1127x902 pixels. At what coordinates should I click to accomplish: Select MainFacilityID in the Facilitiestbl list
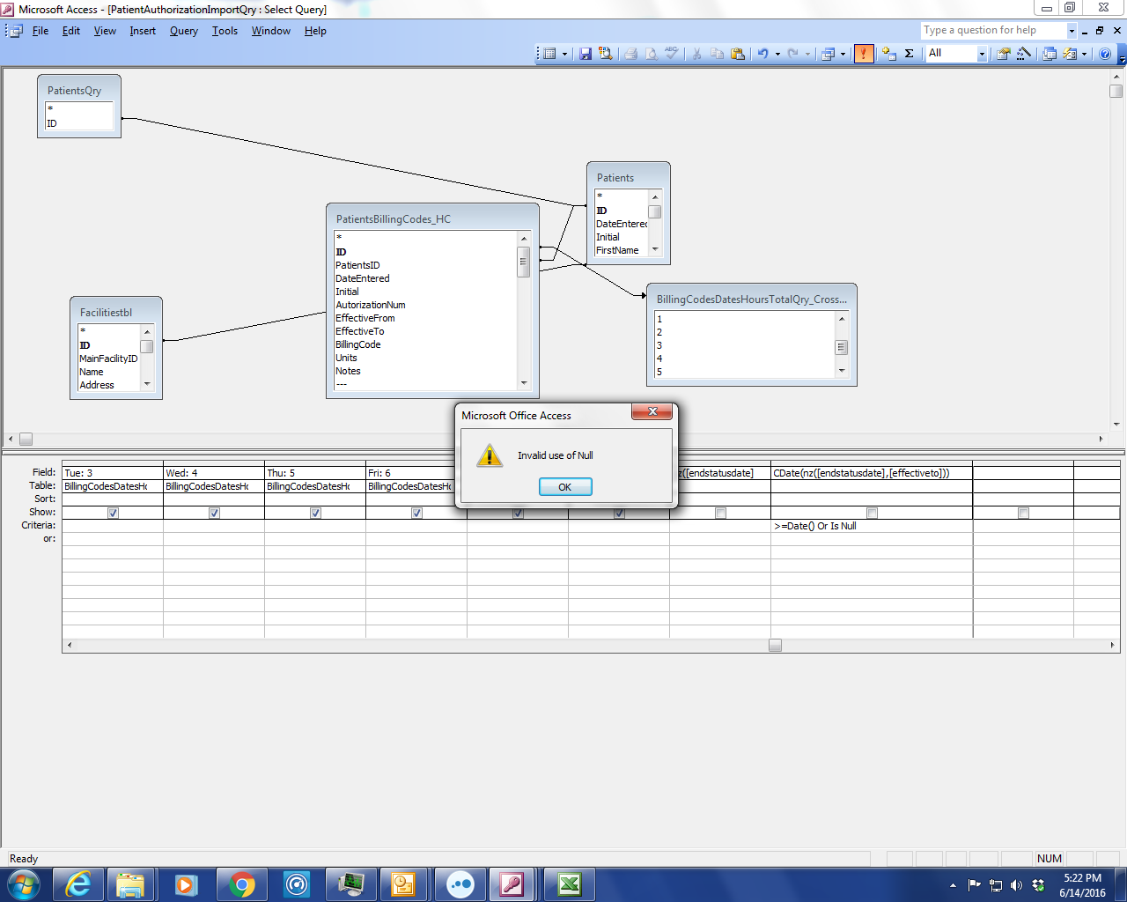108,359
